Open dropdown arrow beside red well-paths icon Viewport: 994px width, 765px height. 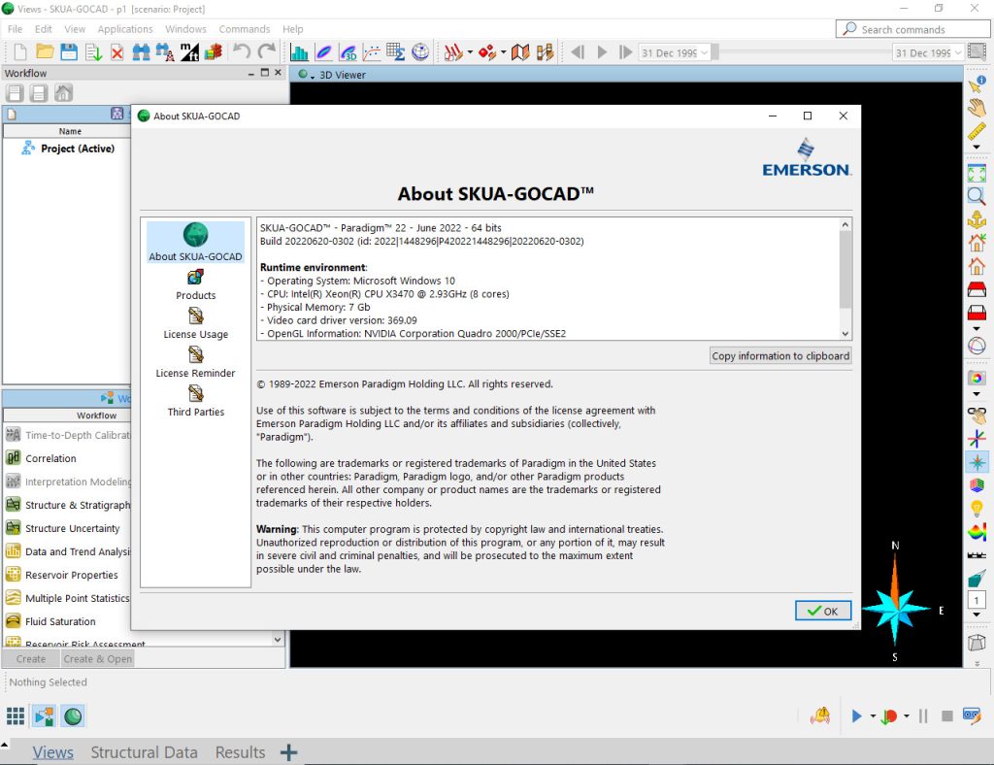click(x=470, y=52)
